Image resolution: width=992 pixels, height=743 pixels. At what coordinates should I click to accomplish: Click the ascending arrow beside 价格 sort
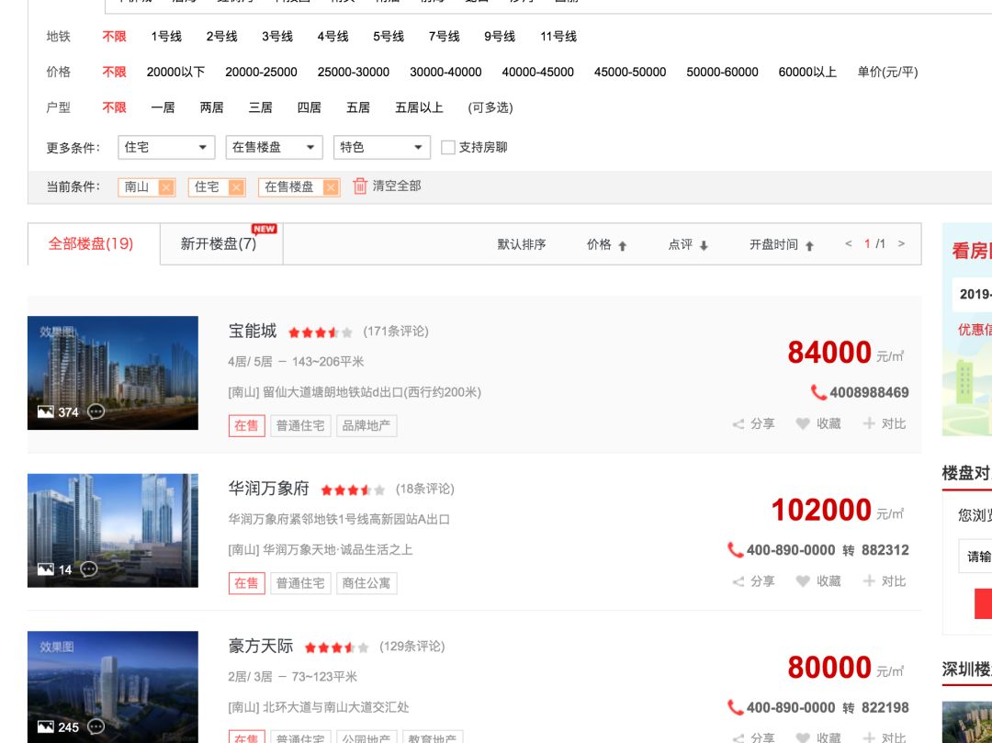(x=624, y=244)
